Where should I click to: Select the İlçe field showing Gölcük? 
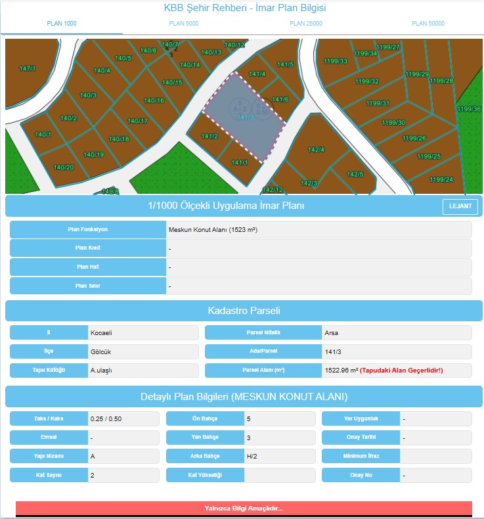(143, 352)
